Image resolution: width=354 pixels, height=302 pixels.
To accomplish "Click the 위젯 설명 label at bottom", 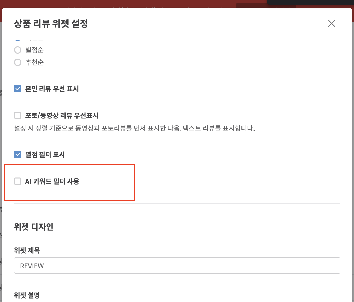I will pyautogui.click(x=27, y=295).
